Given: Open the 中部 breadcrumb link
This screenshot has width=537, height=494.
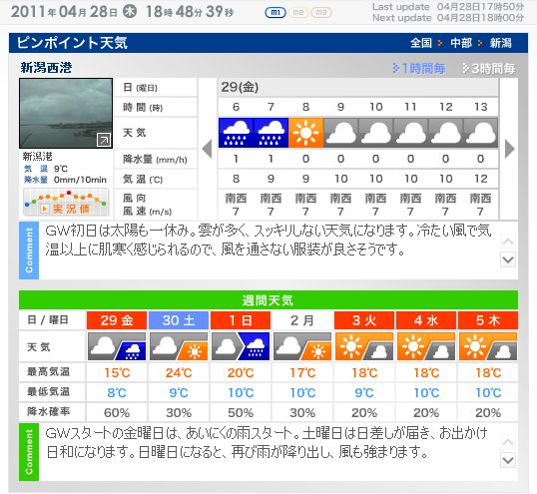Looking at the screenshot, I should coord(461,43).
